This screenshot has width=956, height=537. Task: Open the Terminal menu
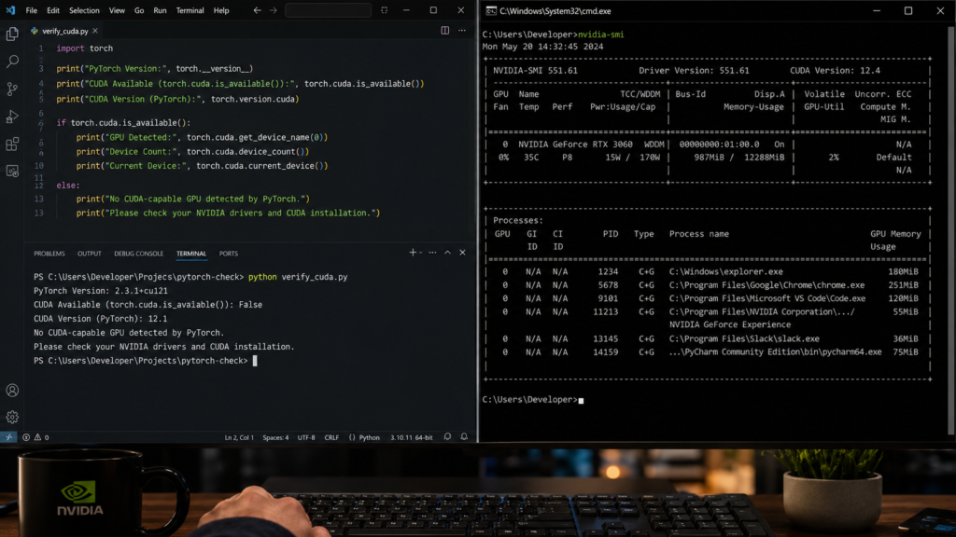point(190,10)
